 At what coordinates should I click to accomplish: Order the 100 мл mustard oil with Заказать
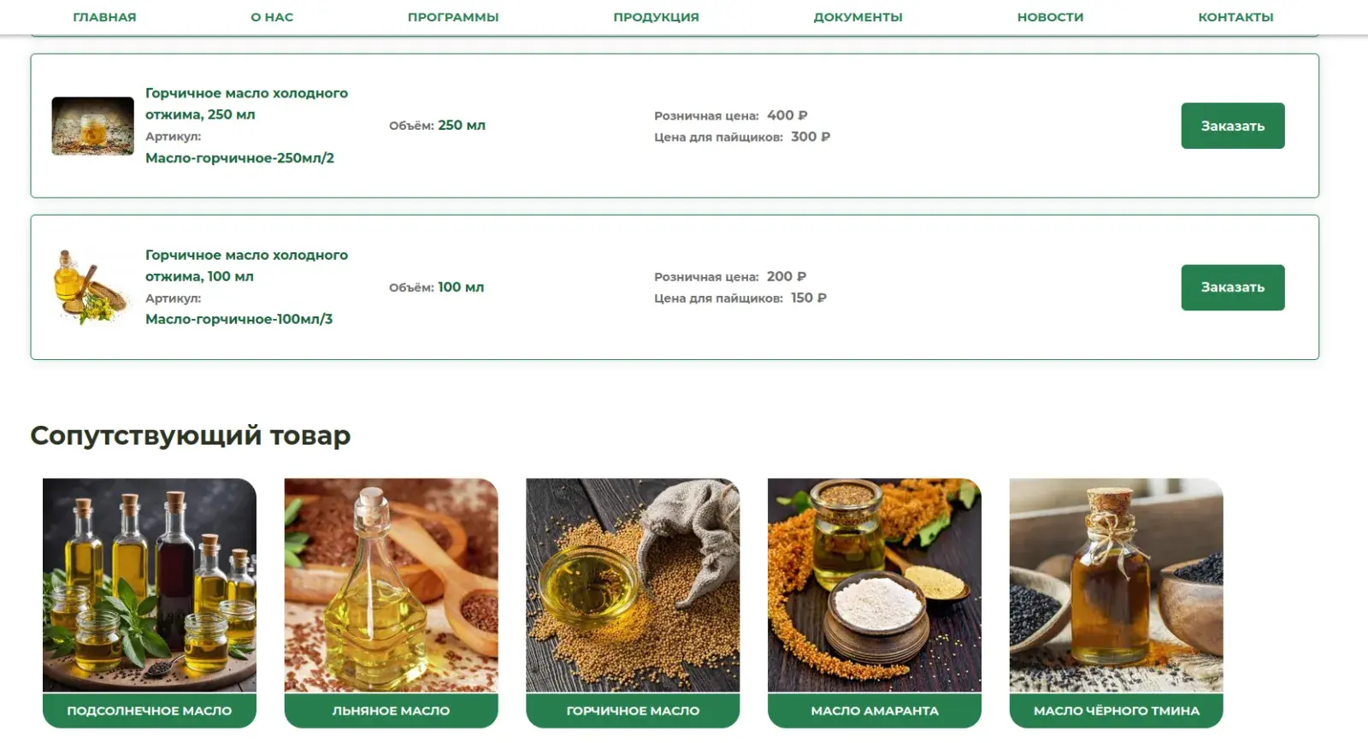1233,287
